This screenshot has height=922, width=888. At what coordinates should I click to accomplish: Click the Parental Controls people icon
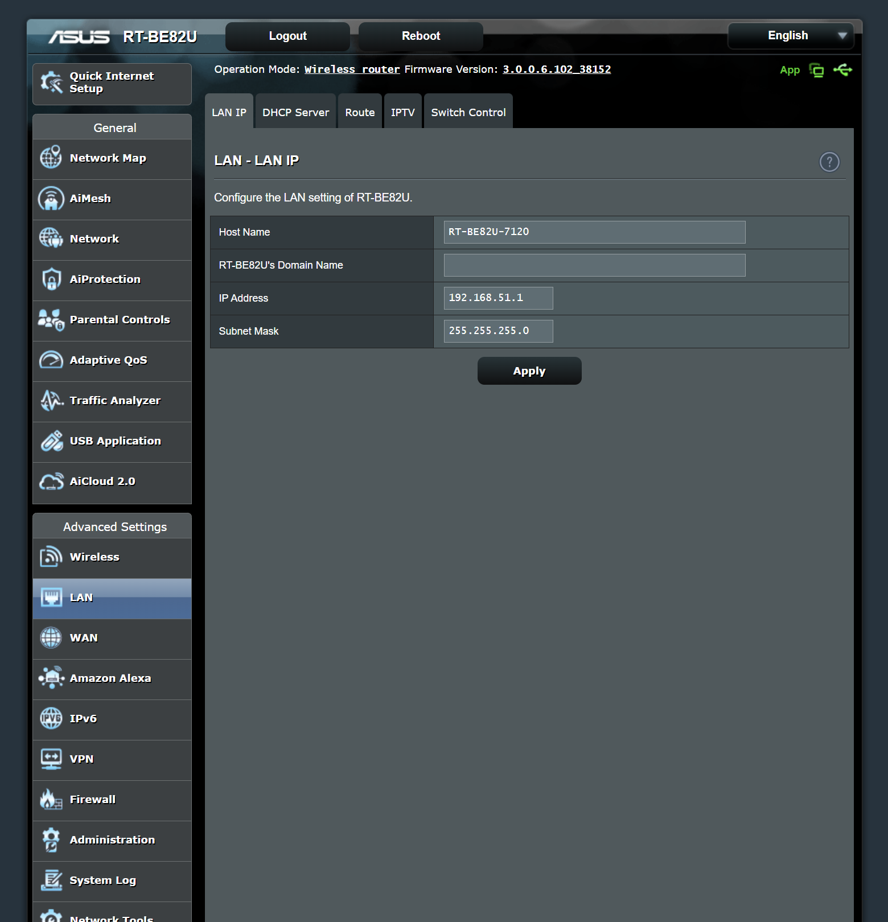tap(51, 319)
